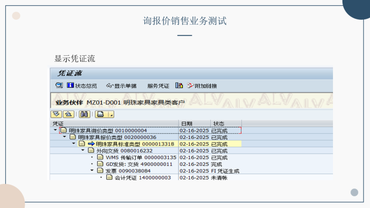This screenshot has height=208, width=370.
Task: Click date 02-16-2025 in 外向交货 row
Action: click(x=194, y=151)
